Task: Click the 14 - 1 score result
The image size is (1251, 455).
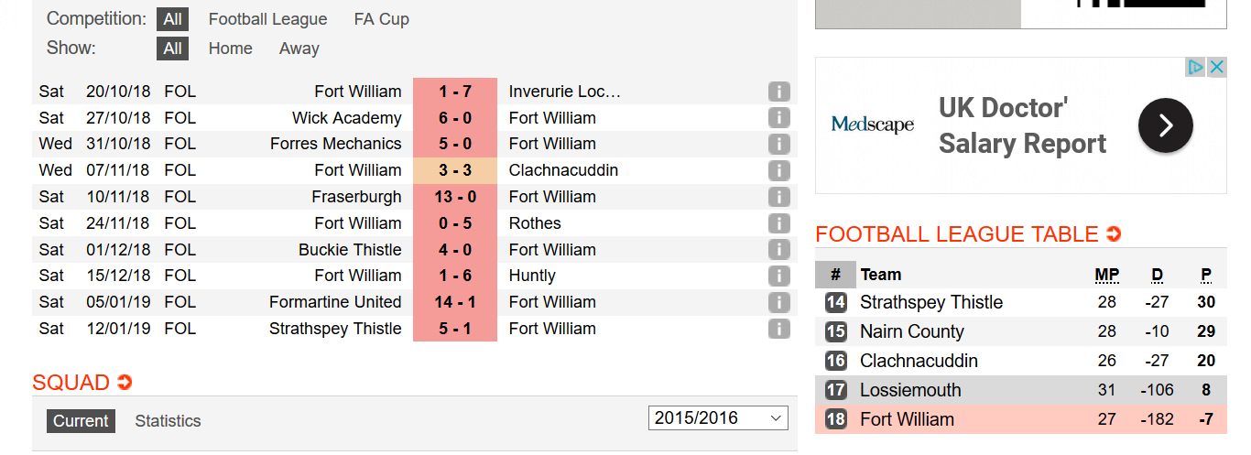Action: [x=455, y=302]
